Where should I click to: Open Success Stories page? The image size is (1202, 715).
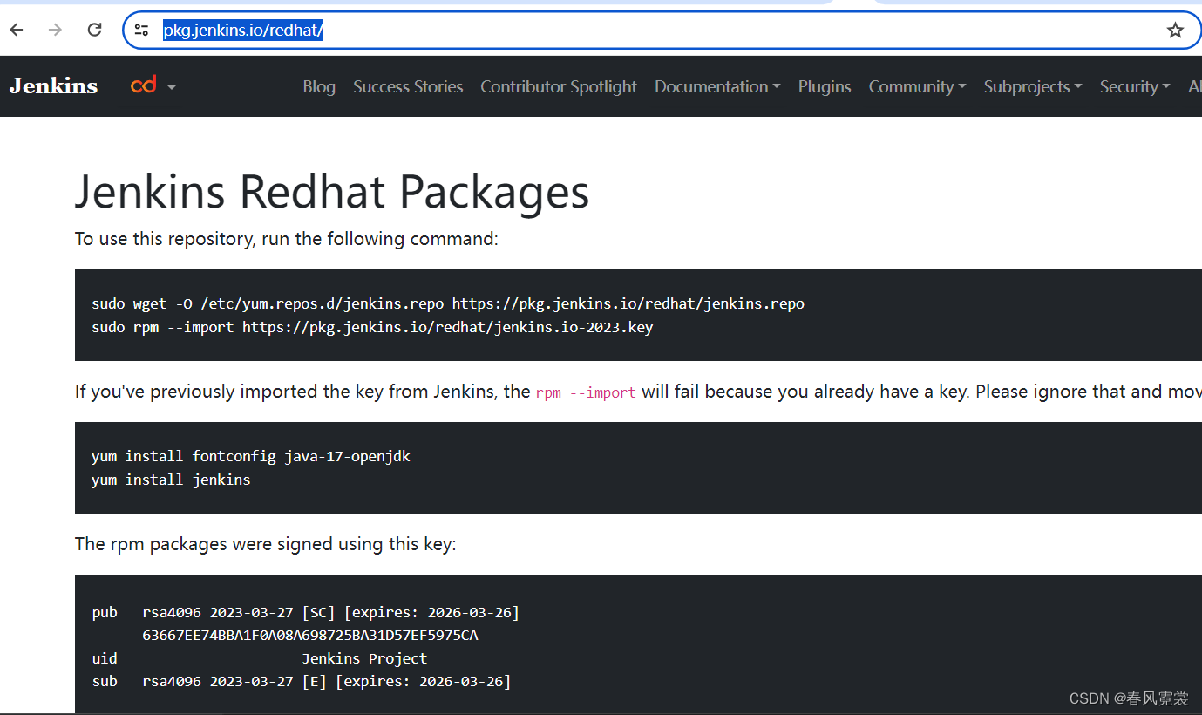pyautogui.click(x=408, y=86)
